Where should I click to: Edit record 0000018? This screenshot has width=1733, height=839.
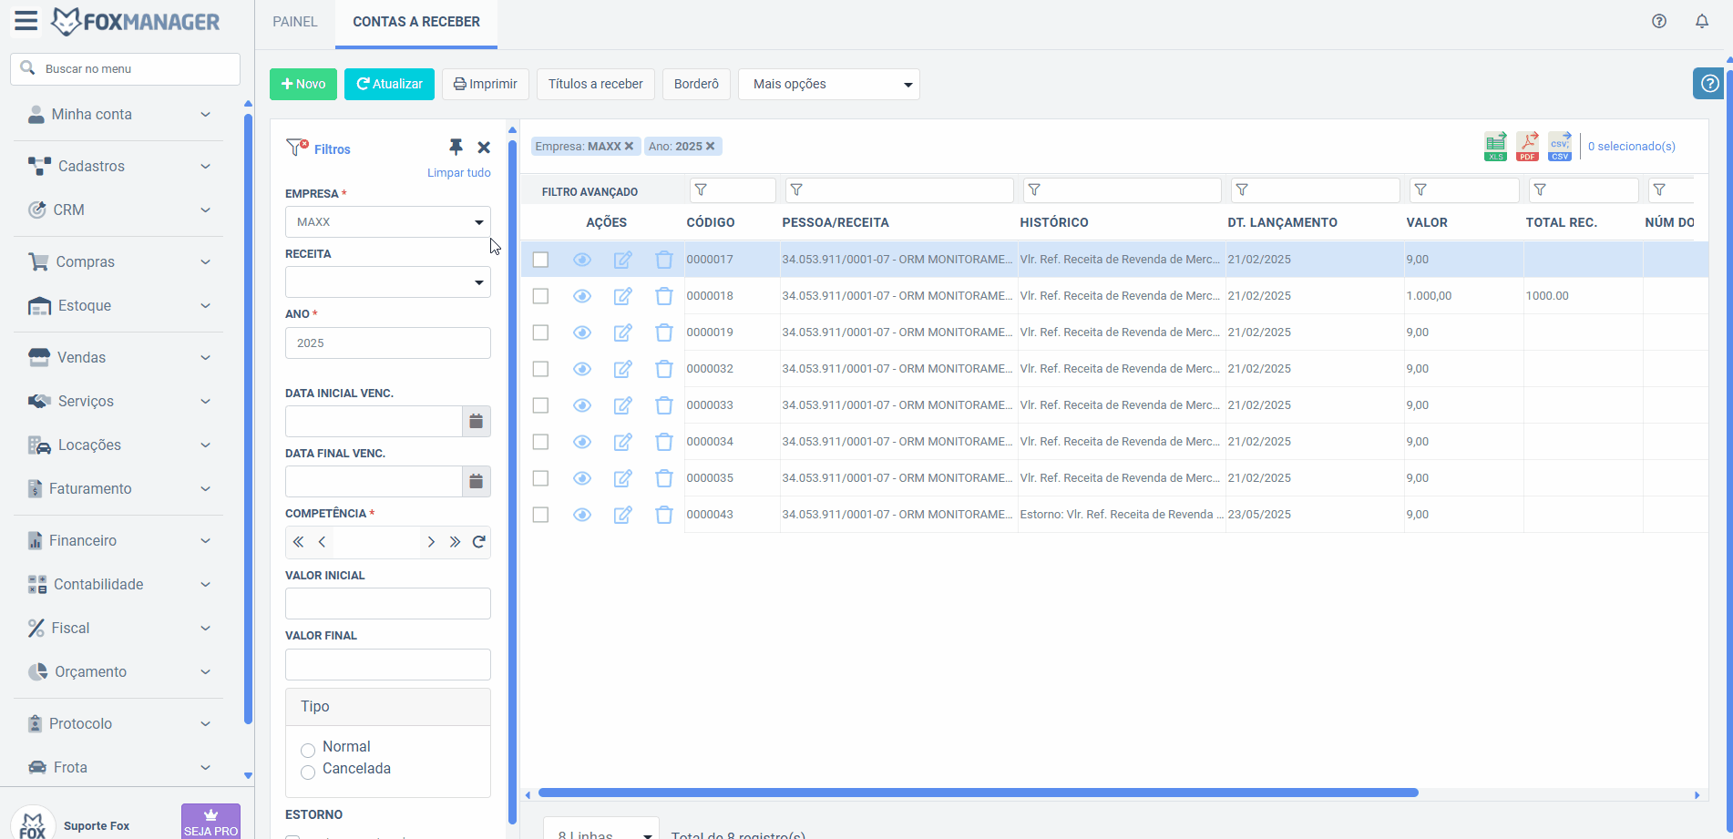tap(623, 296)
